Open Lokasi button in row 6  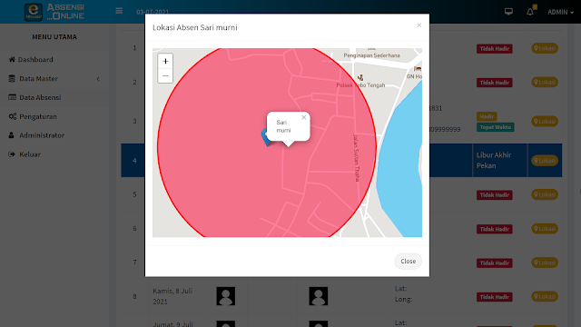pyautogui.click(x=545, y=228)
